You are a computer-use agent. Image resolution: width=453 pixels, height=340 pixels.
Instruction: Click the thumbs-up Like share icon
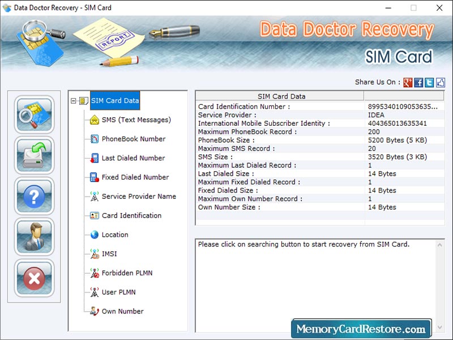439,82
